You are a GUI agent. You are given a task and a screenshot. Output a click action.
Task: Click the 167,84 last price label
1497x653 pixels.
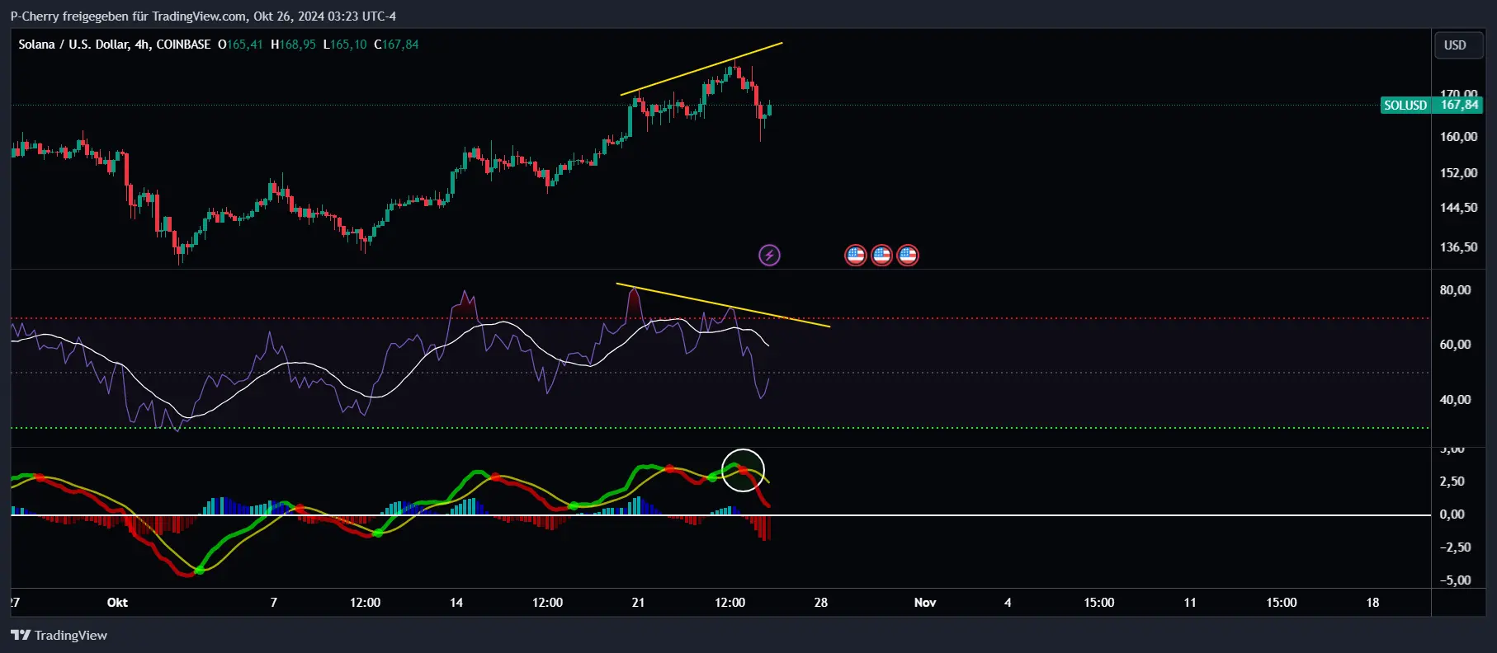pyautogui.click(x=1459, y=105)
